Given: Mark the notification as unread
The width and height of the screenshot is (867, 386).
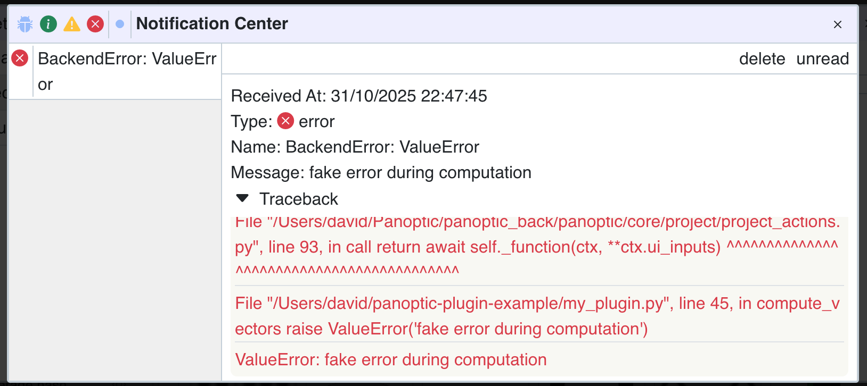Looking at the screenshot, I should [x=822, y=59].
